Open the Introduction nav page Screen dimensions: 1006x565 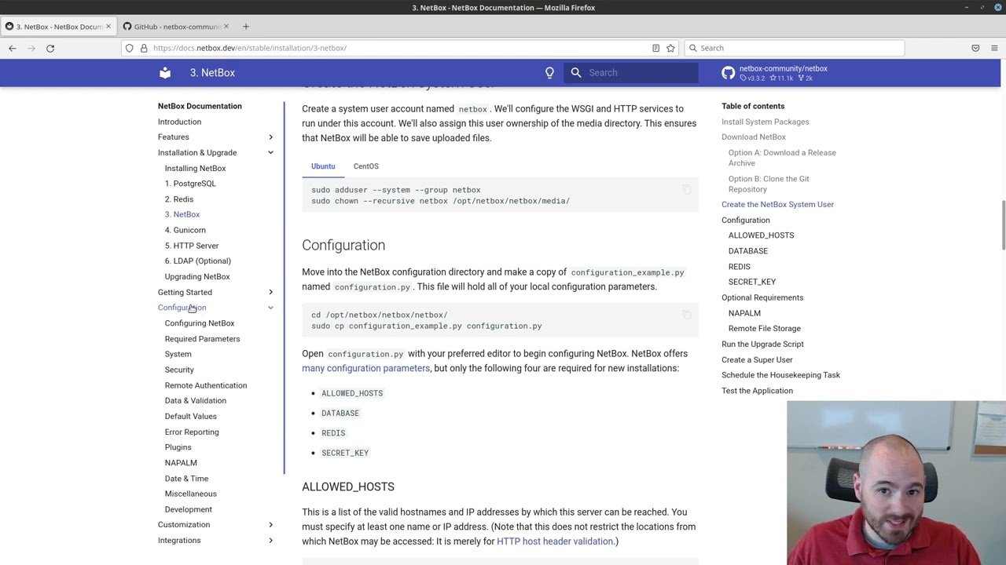[x=179, y=122]
